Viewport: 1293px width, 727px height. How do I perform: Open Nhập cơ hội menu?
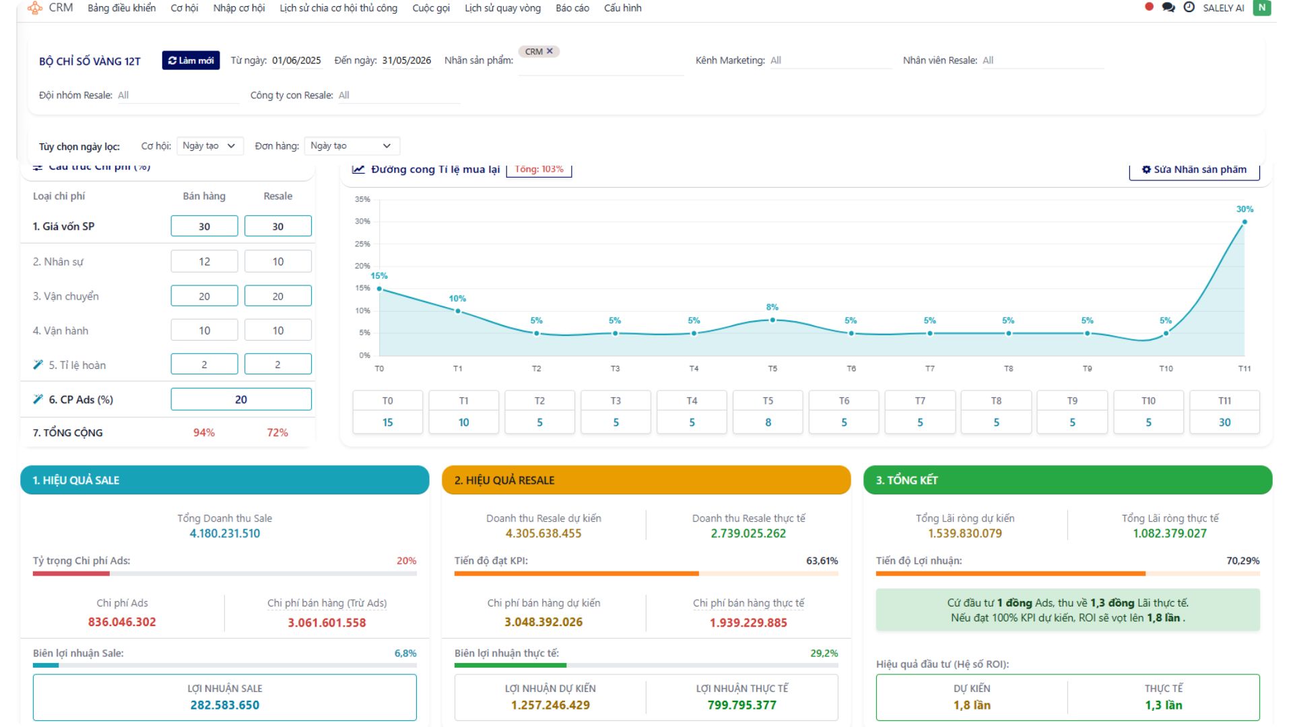239,8
